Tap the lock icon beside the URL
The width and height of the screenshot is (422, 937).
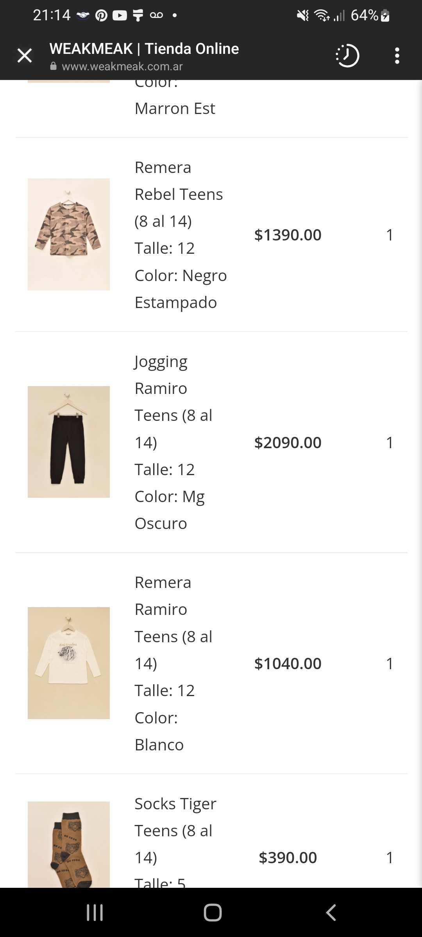click(x=54, y=66)
